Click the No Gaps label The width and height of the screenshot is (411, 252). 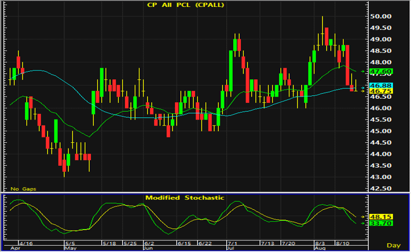tap(23, 189)
